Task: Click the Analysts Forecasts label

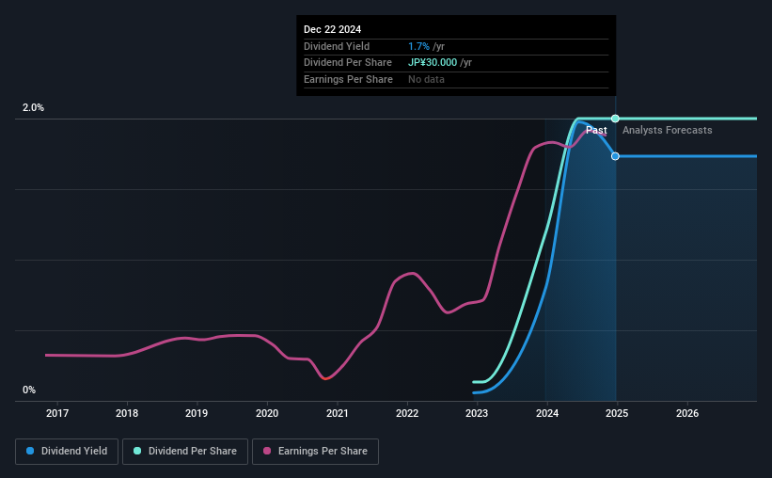Action: (x=667, y=130)
